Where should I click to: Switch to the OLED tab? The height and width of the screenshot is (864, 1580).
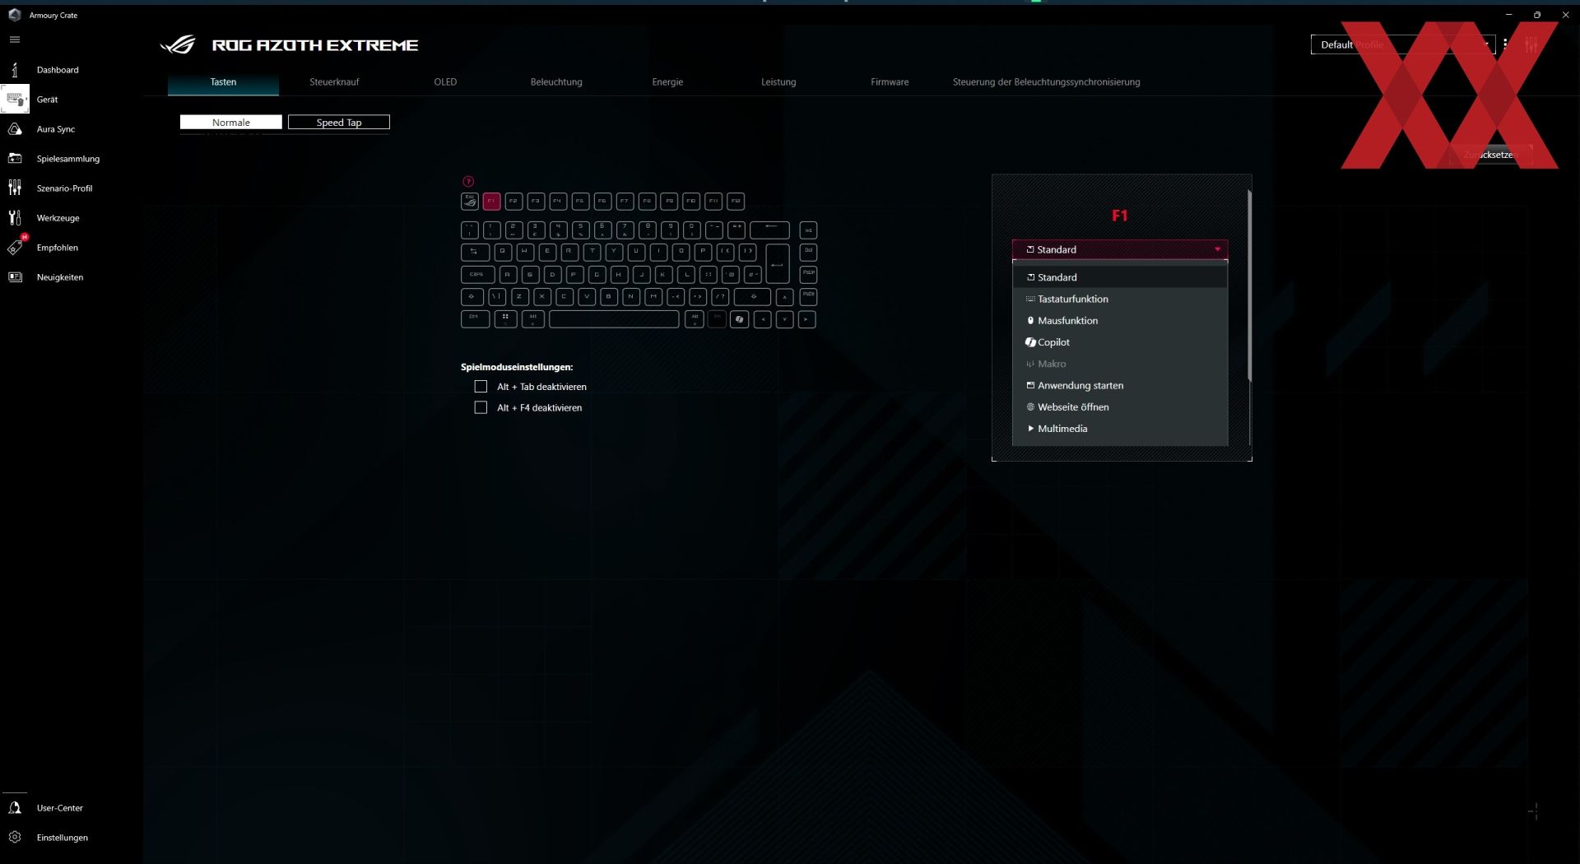[445, 82]
